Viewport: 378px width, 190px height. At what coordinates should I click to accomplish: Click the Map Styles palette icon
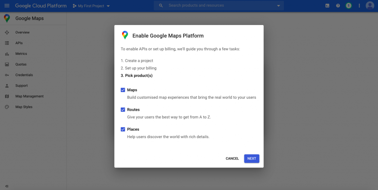pyautogui.click(x=7, y=107)
